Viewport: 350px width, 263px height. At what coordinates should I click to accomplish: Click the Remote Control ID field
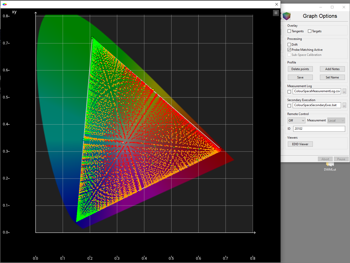click(x=319, y=129)
